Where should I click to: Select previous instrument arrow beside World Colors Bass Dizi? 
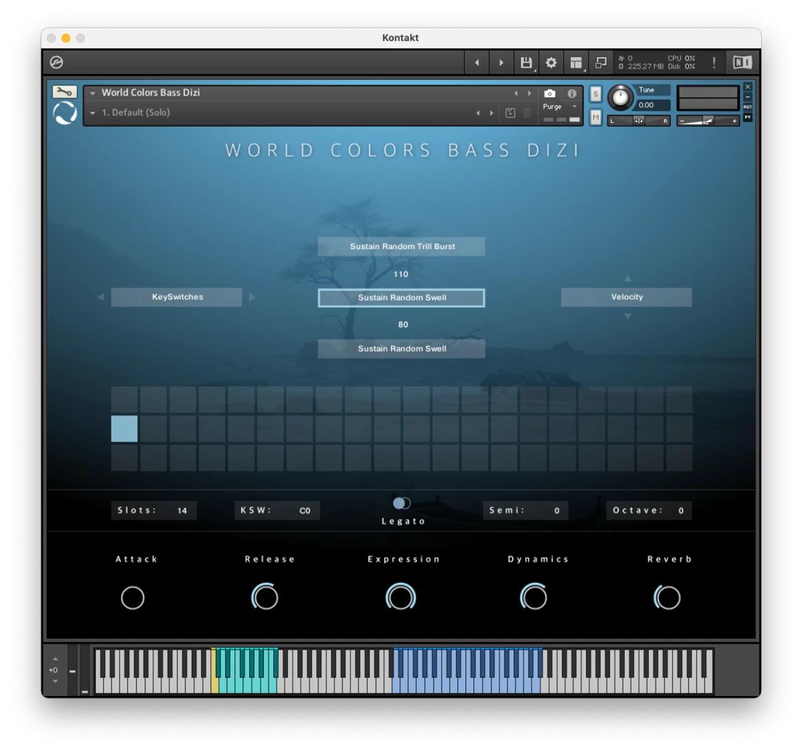pos(516,94)
